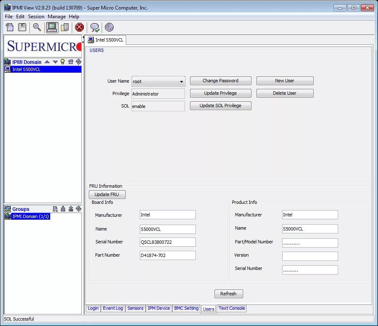The width and height of the screenshot is (378, 326).
Task: Click the refresh arrows icon in IPMI Domain header
Action: tap(78, 62)
